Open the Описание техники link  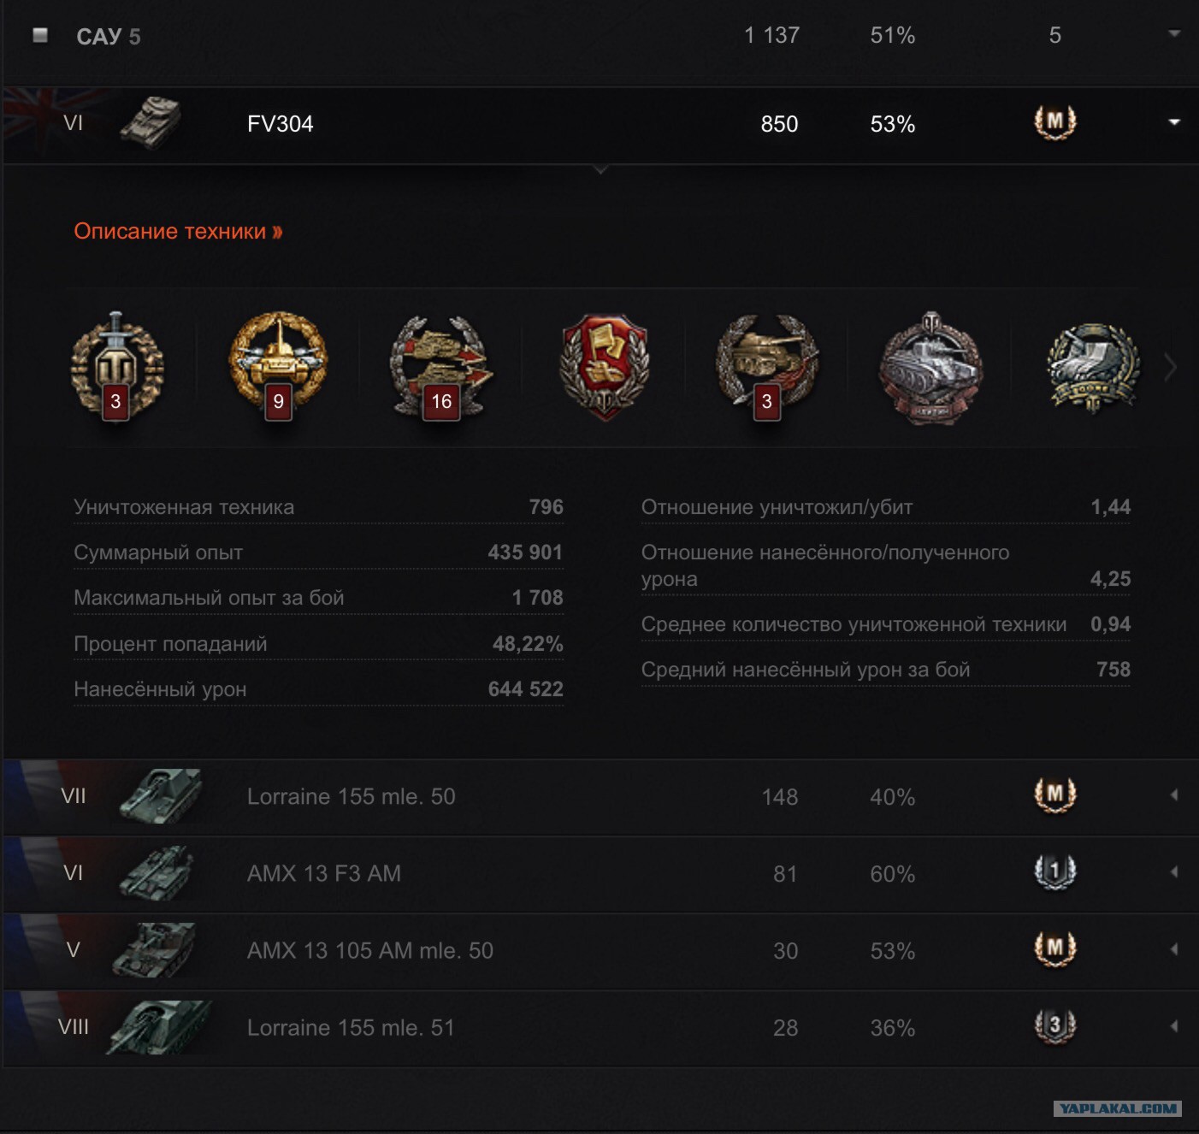[x=178, y=231]
